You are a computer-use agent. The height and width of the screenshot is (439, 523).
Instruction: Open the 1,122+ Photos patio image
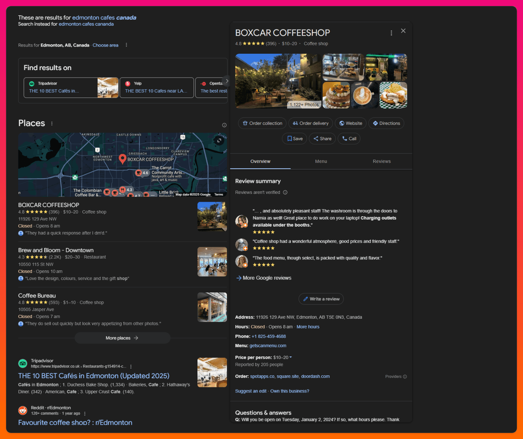tap(278, 81)
